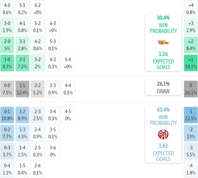
Task: Click the 30.4% win probability text
Action: click(163, 17)
